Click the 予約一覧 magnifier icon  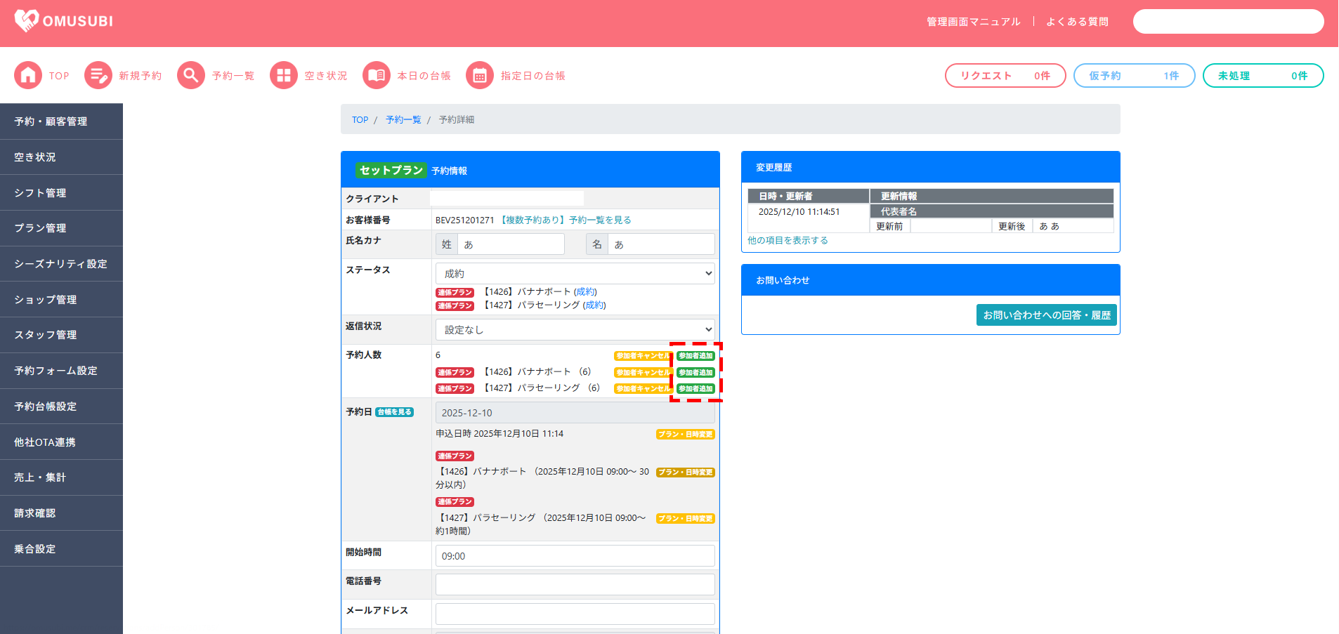pyautogui.click(x=191, y=75)
